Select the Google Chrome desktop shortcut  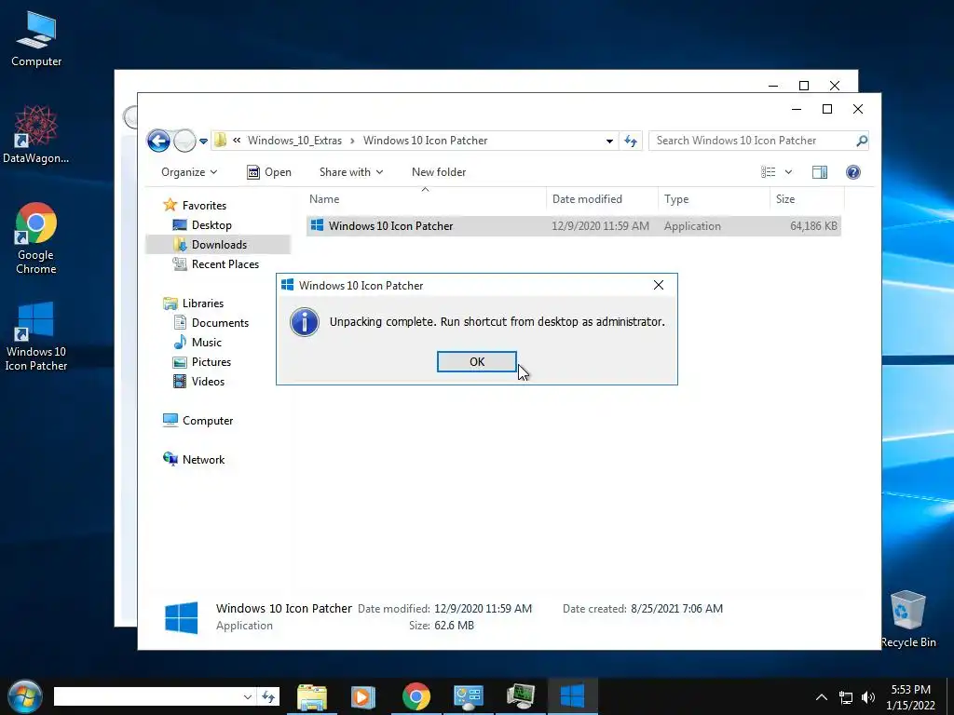coord(35,238)
